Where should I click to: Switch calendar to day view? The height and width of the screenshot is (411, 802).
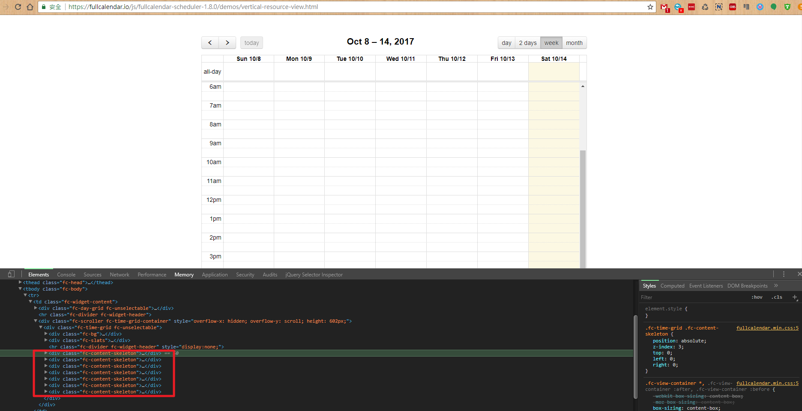pyautogui.click(x=506, y=43)
